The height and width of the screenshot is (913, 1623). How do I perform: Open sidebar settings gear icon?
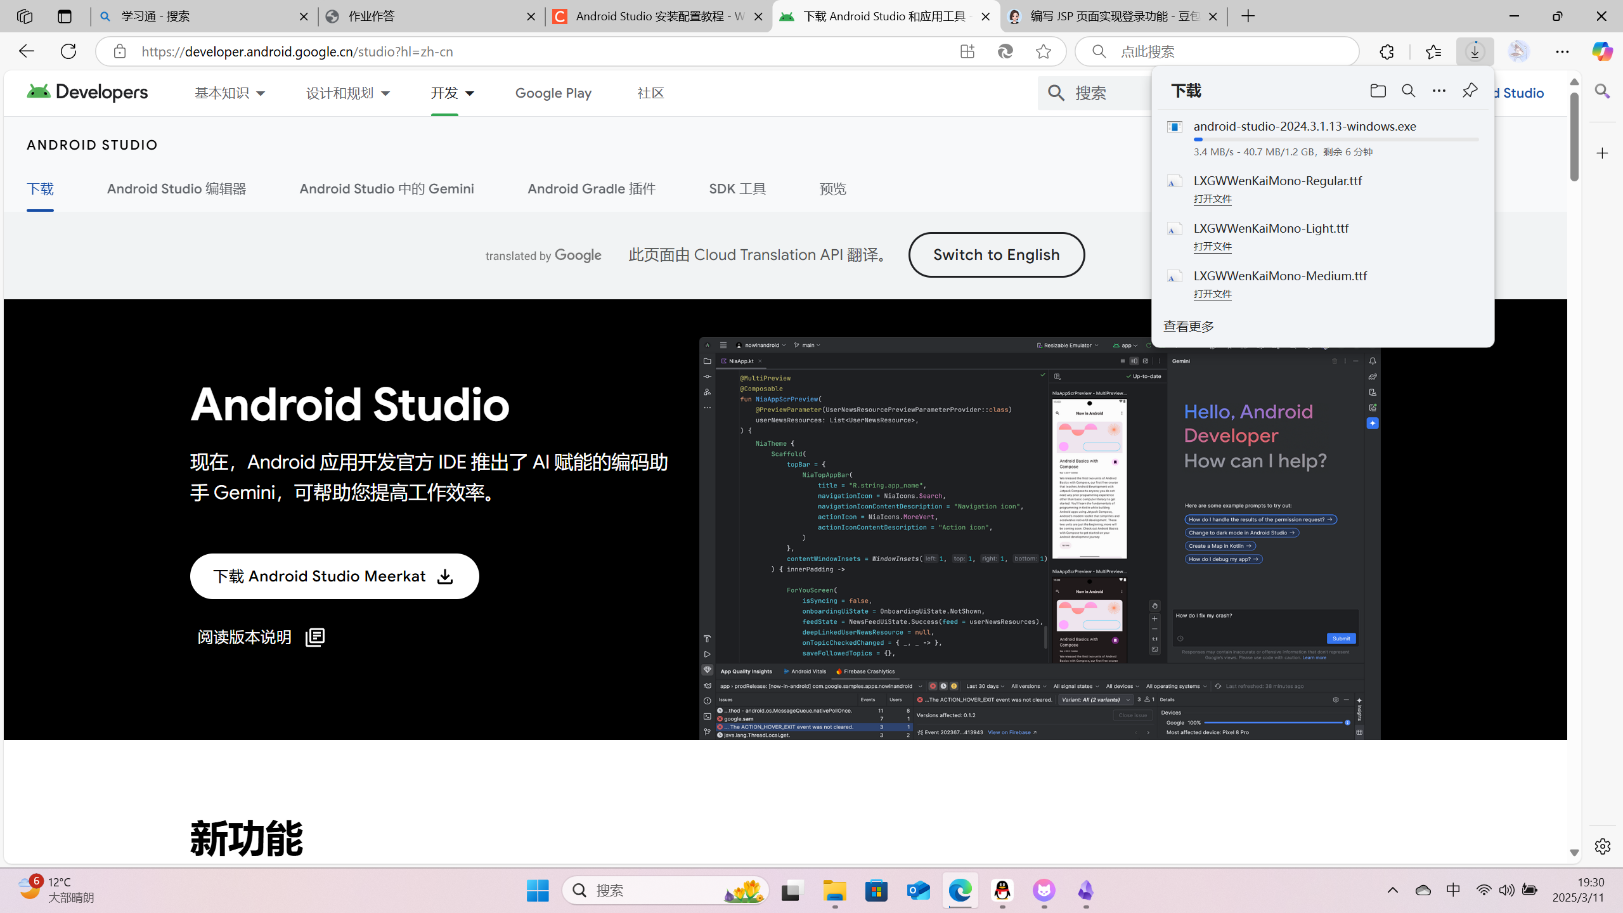tap(1602, 846)
